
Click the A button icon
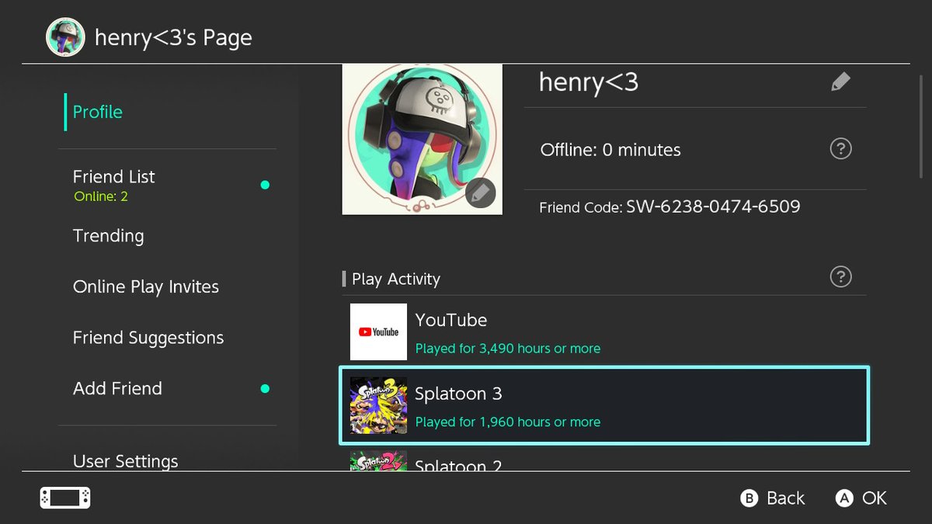click(x=844, y=498)
